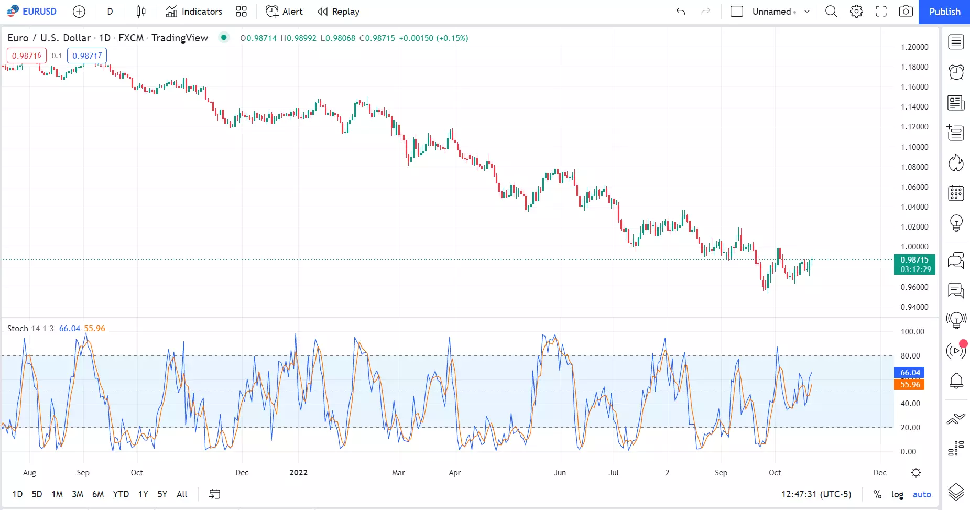
Task: Open the EURUSD symbol search
Action: coord(31,11)
